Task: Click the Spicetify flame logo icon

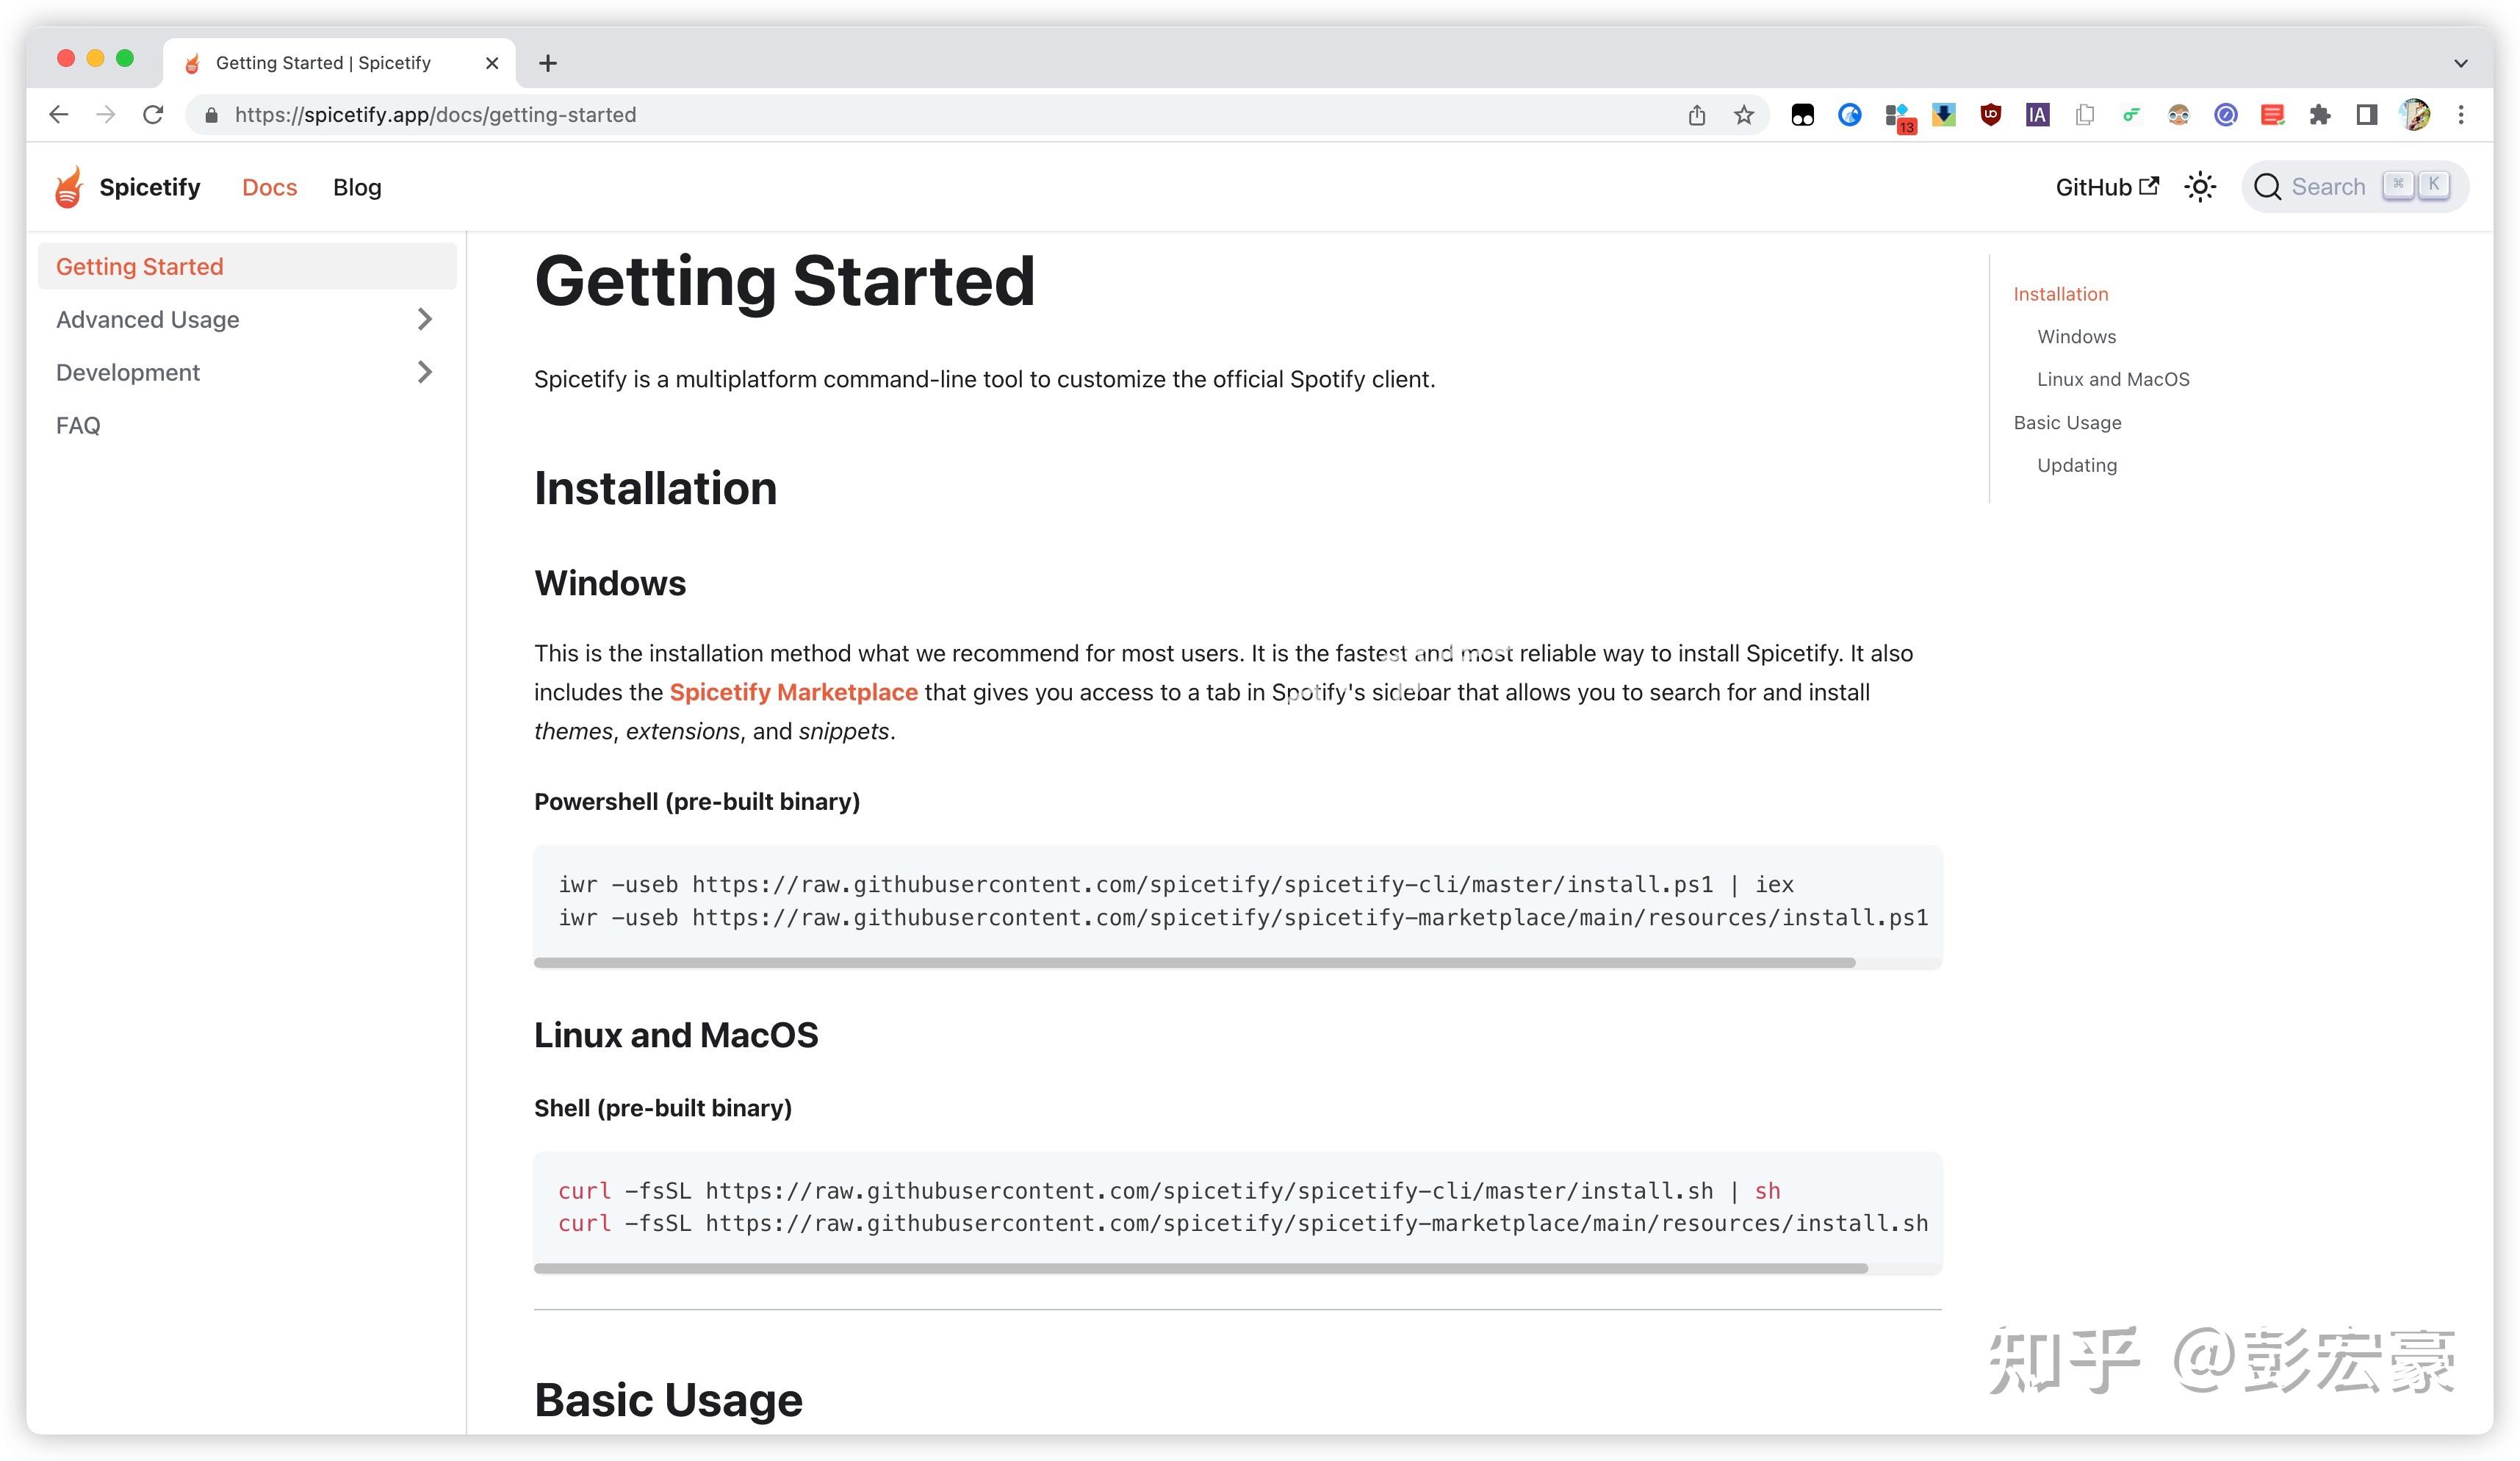Action: click(68, 187)
